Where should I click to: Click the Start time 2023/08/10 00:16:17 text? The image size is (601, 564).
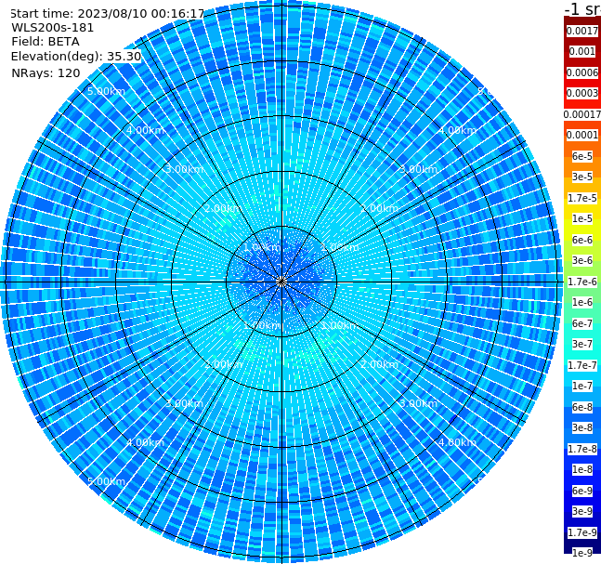[x=108, y=14]
